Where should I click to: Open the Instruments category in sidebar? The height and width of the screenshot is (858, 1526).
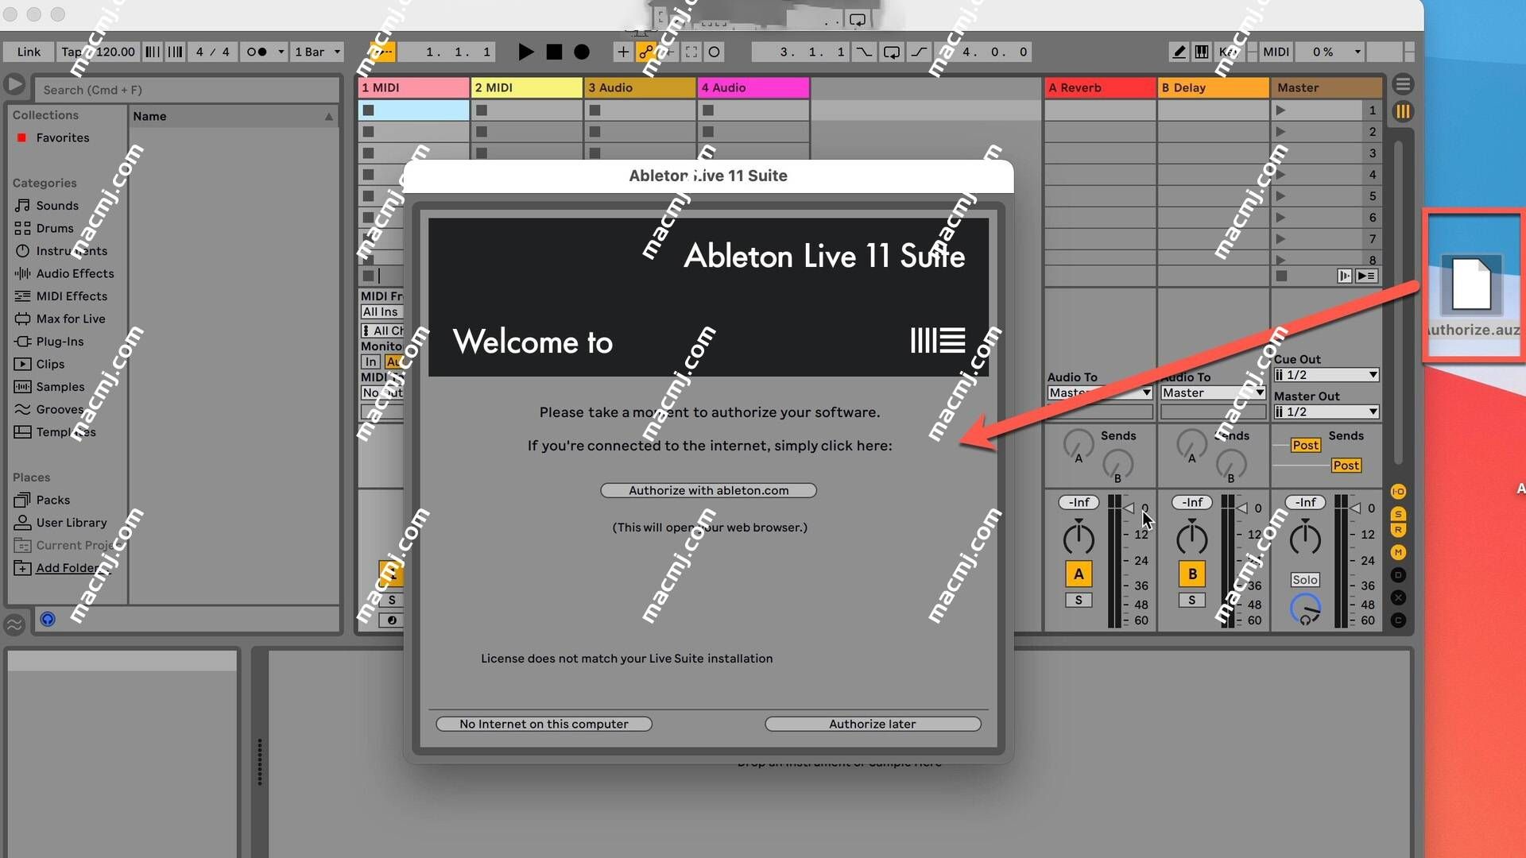70,250
